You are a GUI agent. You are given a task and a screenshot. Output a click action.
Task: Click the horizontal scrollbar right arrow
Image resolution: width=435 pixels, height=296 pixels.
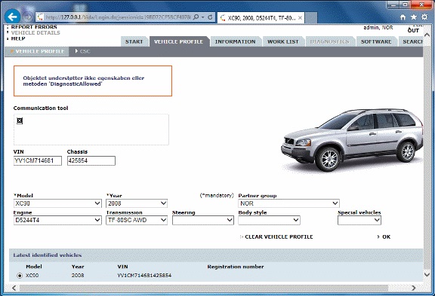(x=414, y=288)
